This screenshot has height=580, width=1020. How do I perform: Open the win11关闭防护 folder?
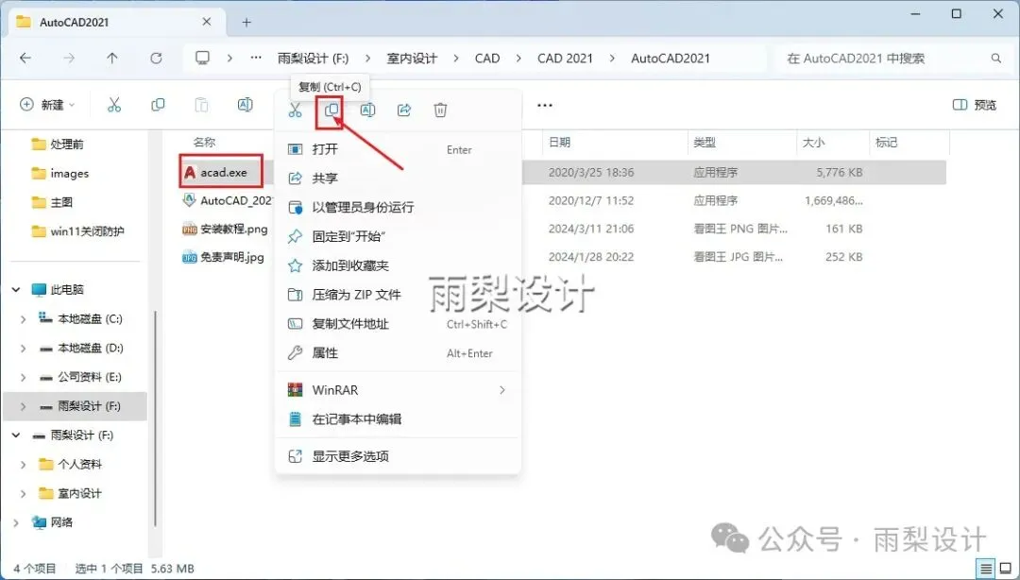[x=78, y=231]
